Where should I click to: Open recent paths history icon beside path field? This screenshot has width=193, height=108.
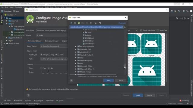pyautogui.click(x=125, y=27)
